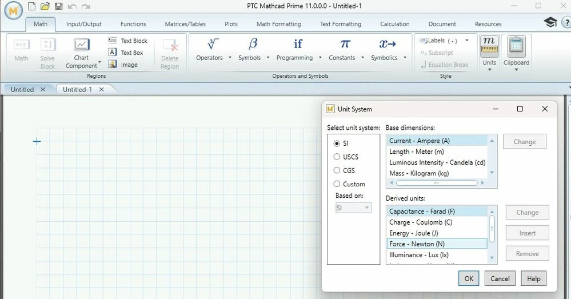Switch to the Functions ribbon tab
Screen dimensions: 571x299
pos(133,24)
